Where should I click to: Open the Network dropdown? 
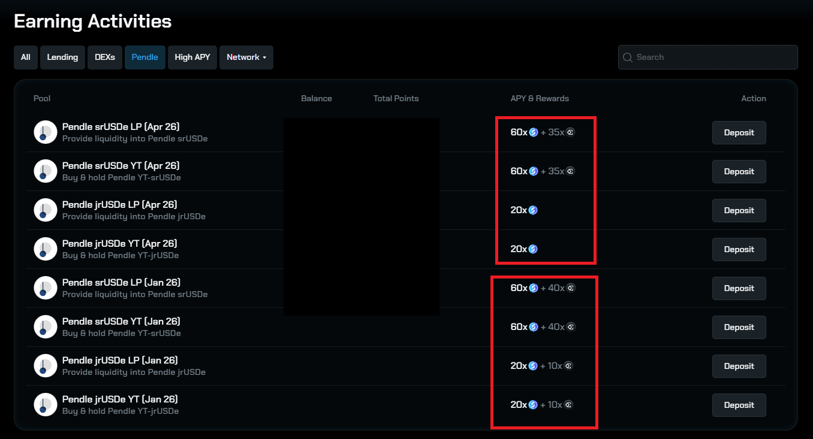click(x=246, y=57)
